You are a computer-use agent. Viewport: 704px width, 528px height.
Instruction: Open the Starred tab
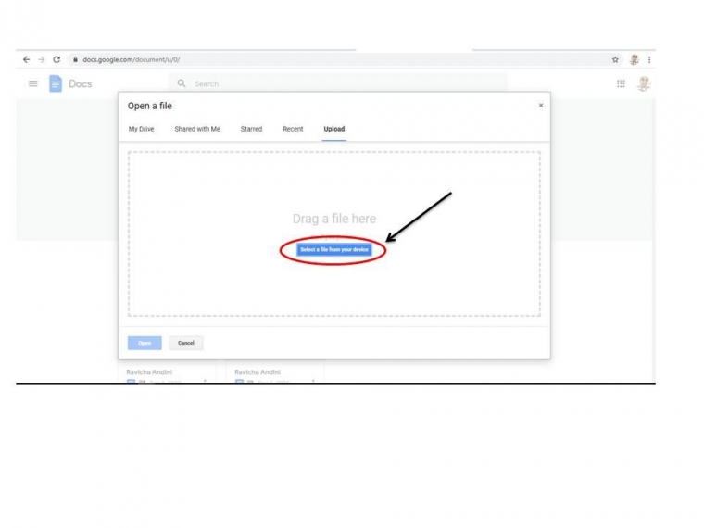[x=251, y=129]
